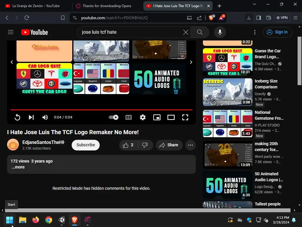Go to the YouTube home logo
302x227 pixels.
[x=35, y=32]
